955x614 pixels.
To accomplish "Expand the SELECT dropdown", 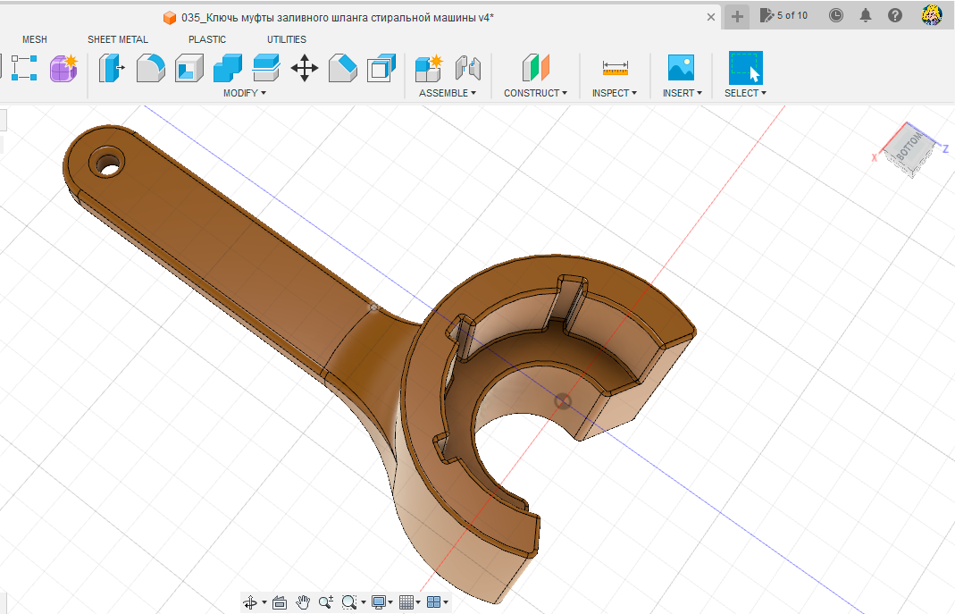I will [745, 93].
